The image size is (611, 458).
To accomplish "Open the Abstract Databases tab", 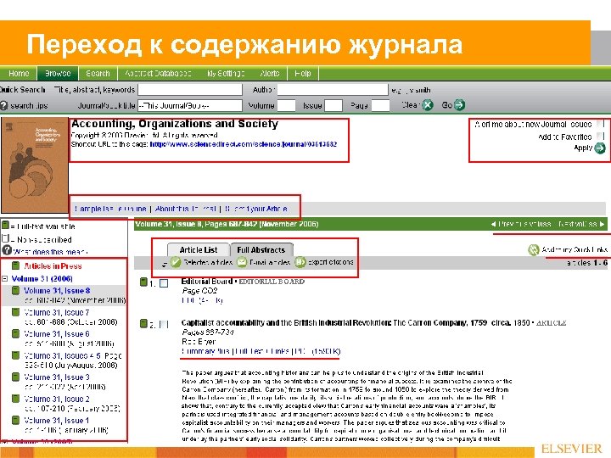I will [x=158, y=73].
